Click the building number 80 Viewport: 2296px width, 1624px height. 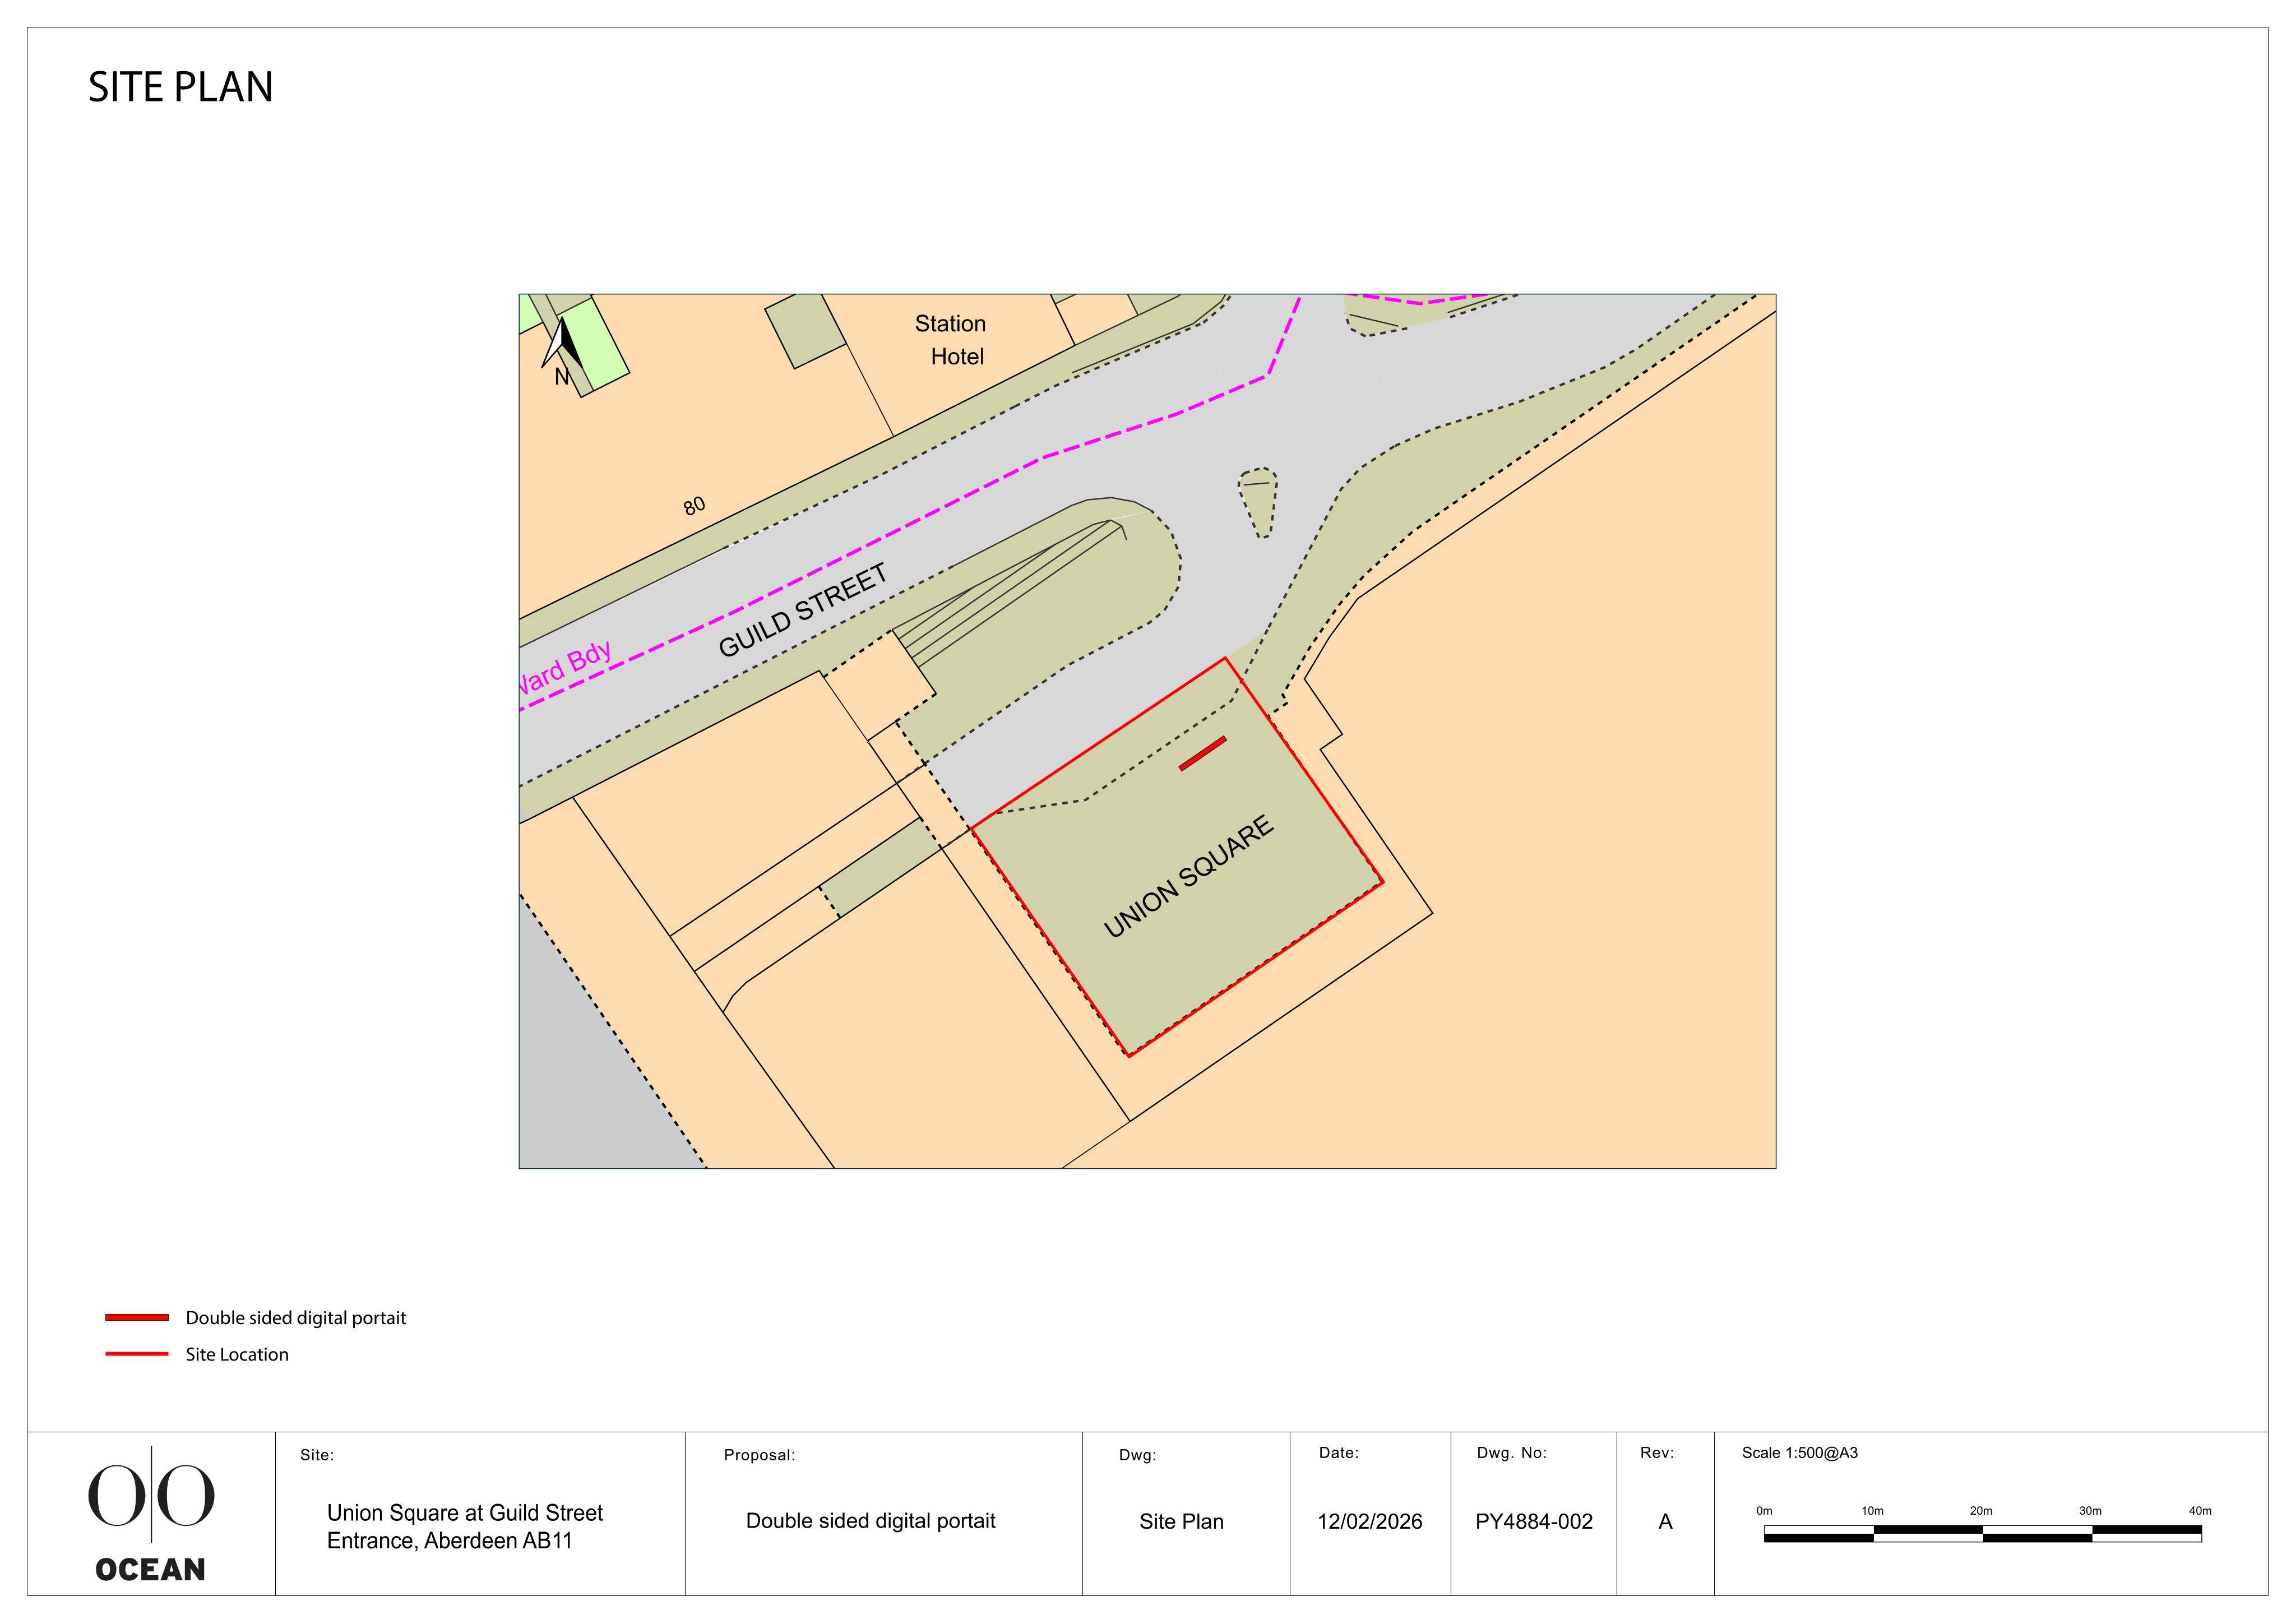694,506
